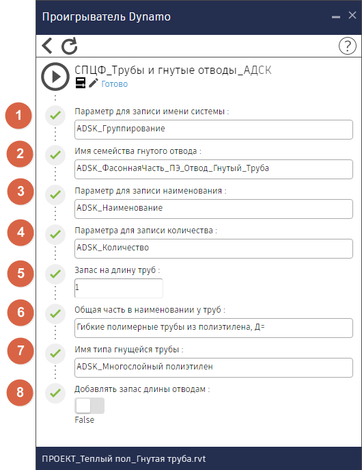Click the Готово status link
The image size is (362, 470).
pyautogui.click(x=115, y=84)
